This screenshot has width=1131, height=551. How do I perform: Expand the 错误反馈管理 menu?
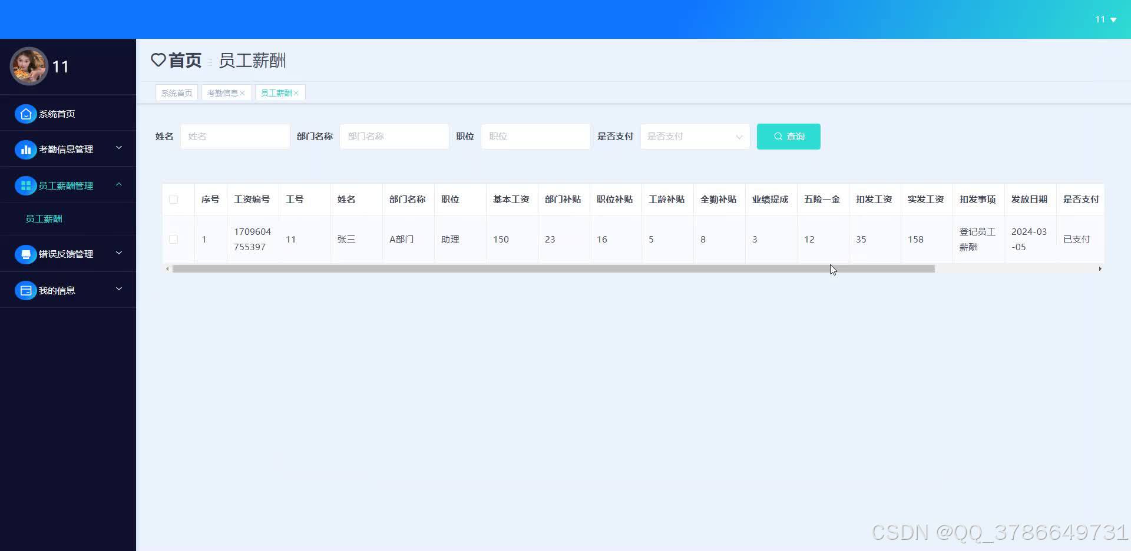118,253
